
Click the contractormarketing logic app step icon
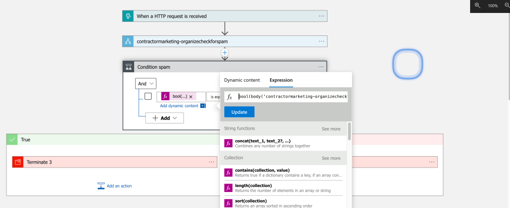click(x=128, y=41)
